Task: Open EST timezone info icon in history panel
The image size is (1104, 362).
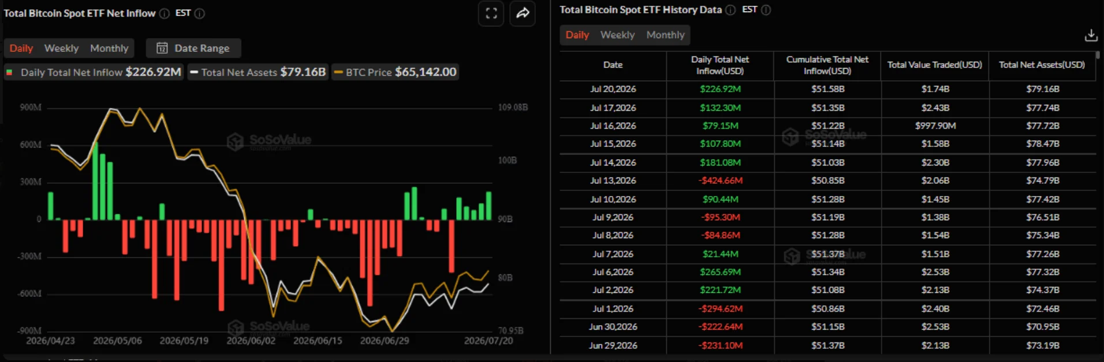Action: click(766, 10)
